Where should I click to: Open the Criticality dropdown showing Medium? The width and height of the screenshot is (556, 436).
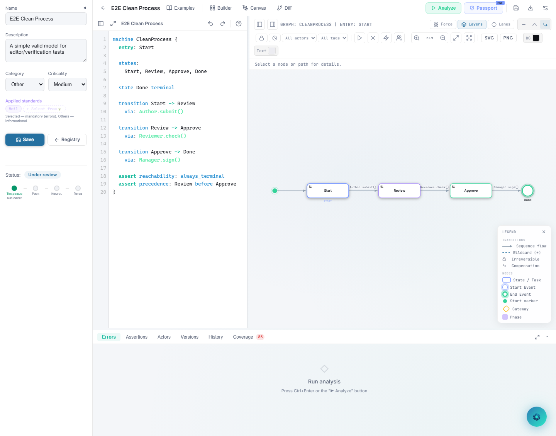tap(67, 84)
